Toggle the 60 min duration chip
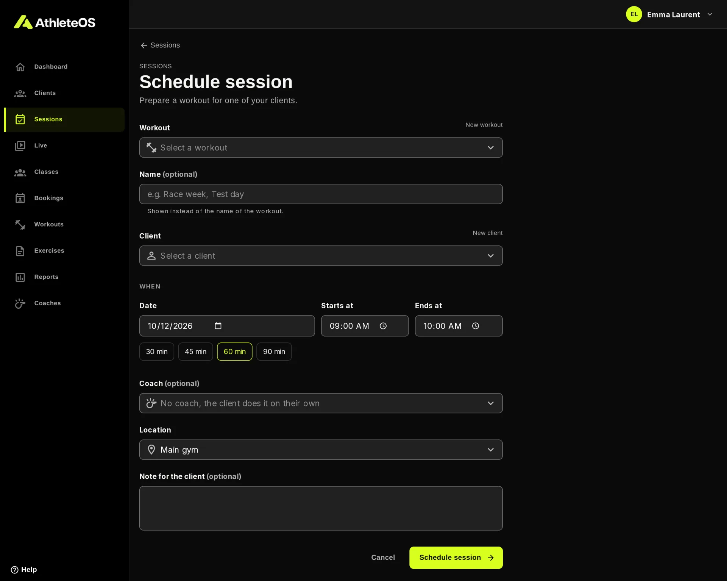Image resolution: width=727 pixels, height=581 pixels. 235,351
